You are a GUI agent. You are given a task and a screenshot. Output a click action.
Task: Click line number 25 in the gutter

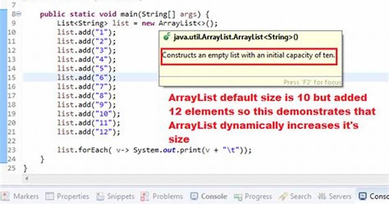[11, 168]
